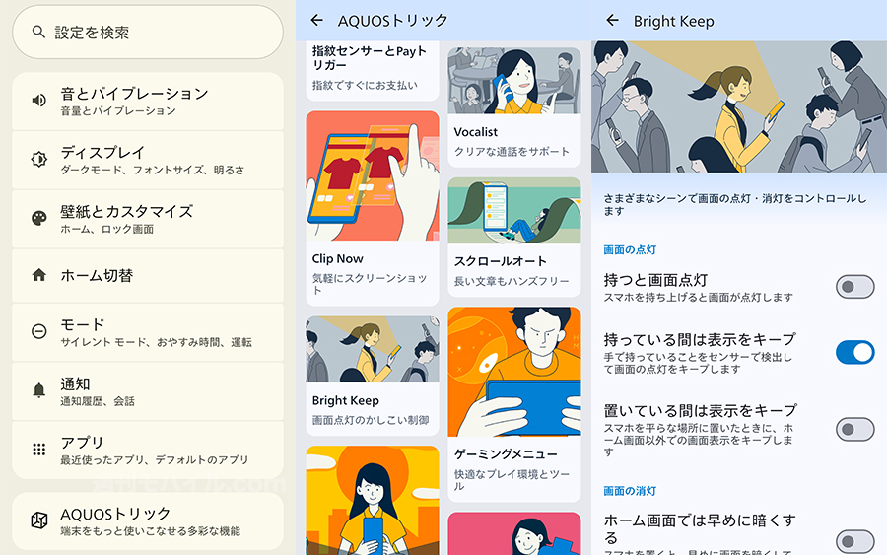Click the apps grid icon
887x555 pixels.
39,450
